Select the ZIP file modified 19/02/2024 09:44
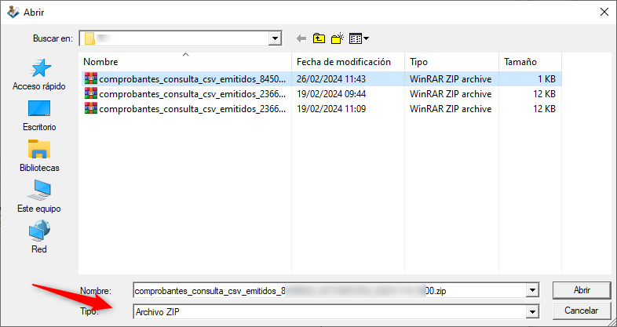 click(187, 94)
